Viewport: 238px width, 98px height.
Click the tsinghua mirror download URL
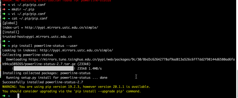[x=119, y=62]
